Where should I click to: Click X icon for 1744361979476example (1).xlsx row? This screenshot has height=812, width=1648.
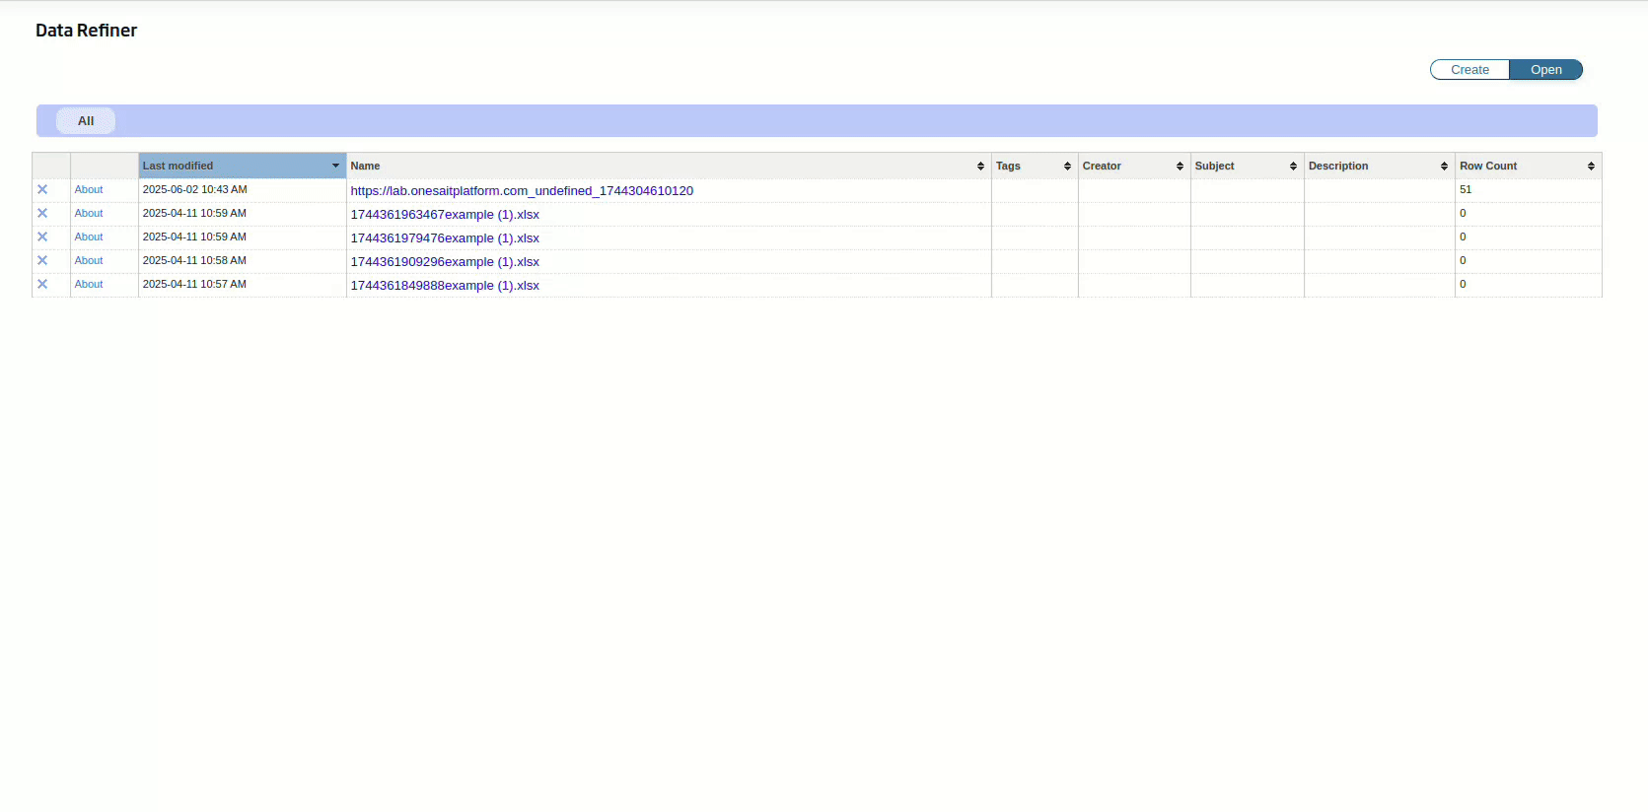(42, 237)
